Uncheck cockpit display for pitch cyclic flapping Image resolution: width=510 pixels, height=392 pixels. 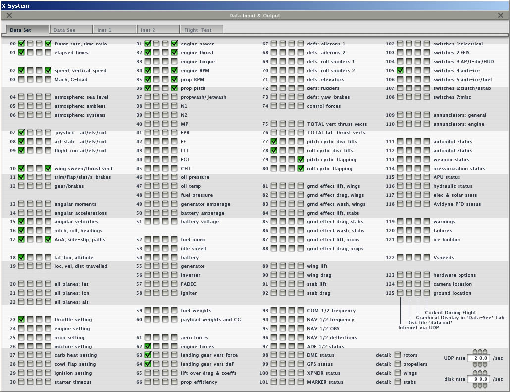[301, 159]
